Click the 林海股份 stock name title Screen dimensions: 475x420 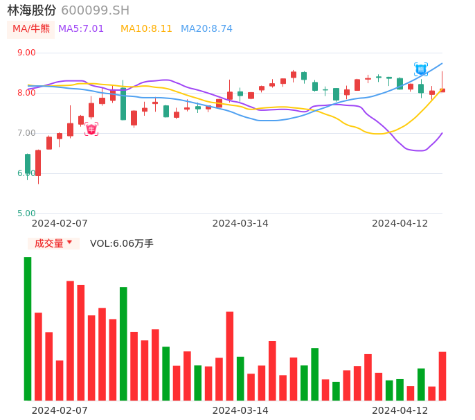pyautogui.click(x=32, y=10)
